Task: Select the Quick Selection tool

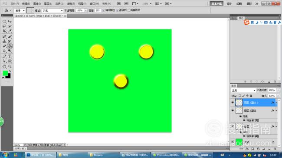Action: 10,26
